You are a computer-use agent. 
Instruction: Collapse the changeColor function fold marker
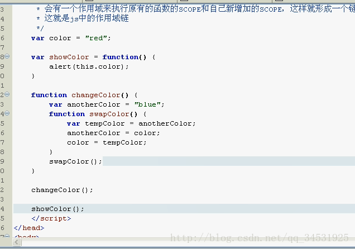pos(7,94)
